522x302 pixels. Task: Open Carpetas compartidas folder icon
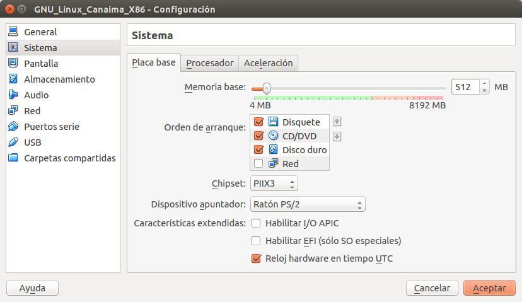tap(13, 158)
